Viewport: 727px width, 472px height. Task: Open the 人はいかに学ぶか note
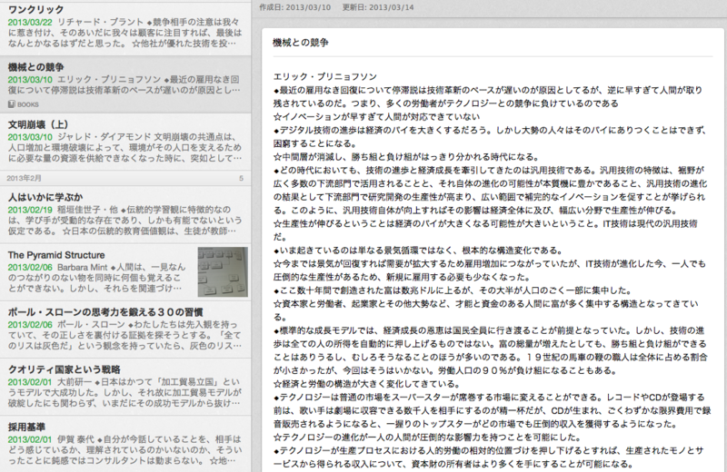pos(125,214)
